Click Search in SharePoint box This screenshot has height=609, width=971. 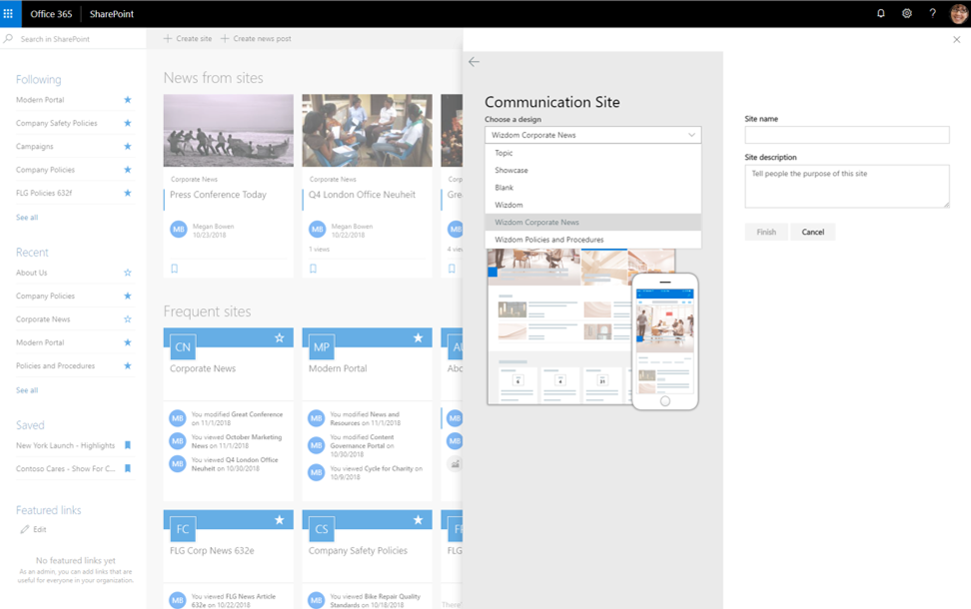point(73,38)
